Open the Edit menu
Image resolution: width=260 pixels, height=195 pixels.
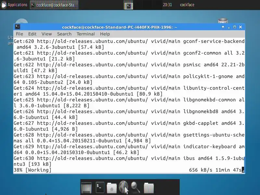(x=32, y=34)
